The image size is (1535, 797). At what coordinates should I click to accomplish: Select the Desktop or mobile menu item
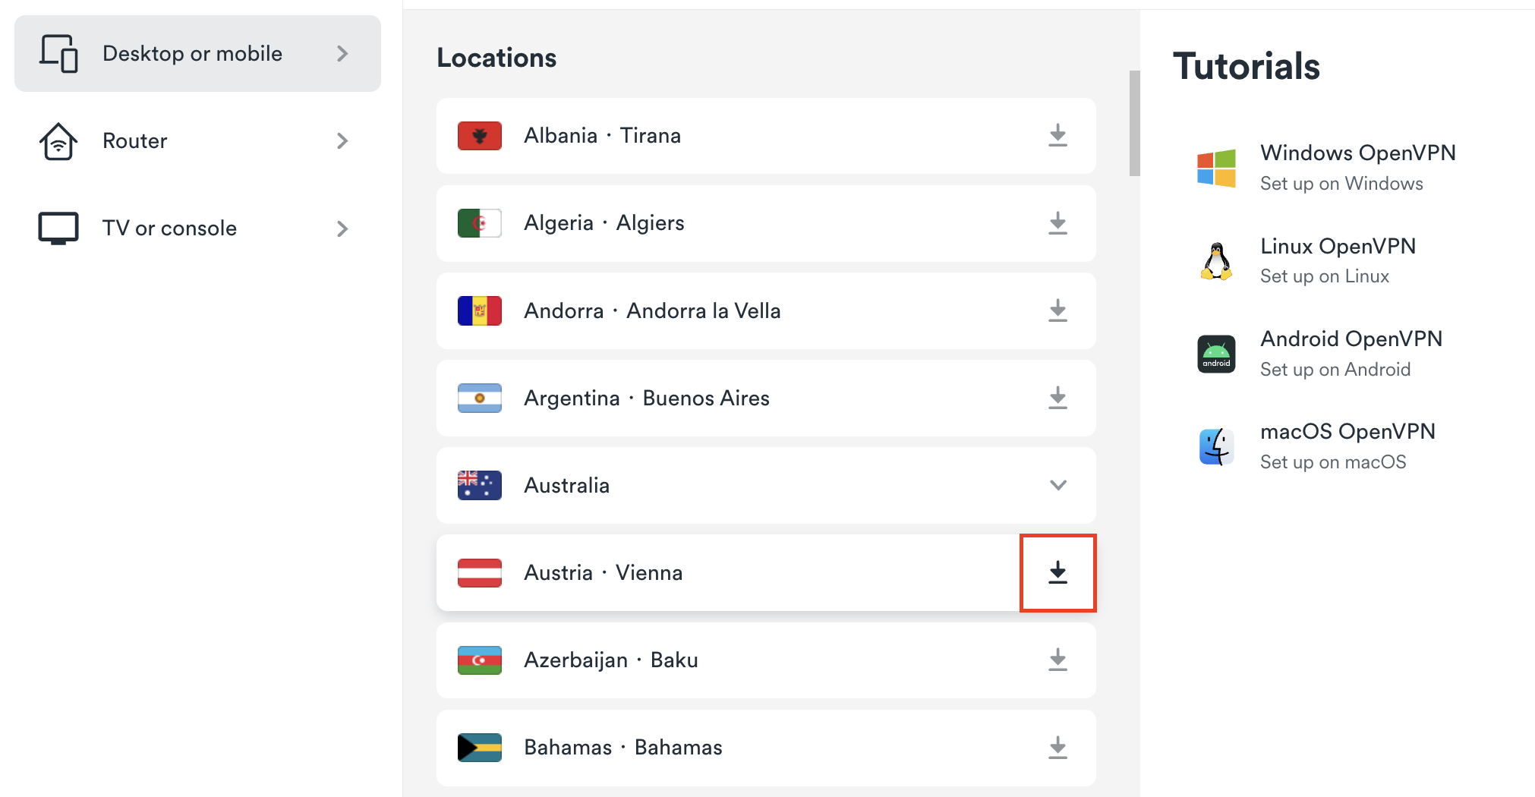tap(192, 54)
